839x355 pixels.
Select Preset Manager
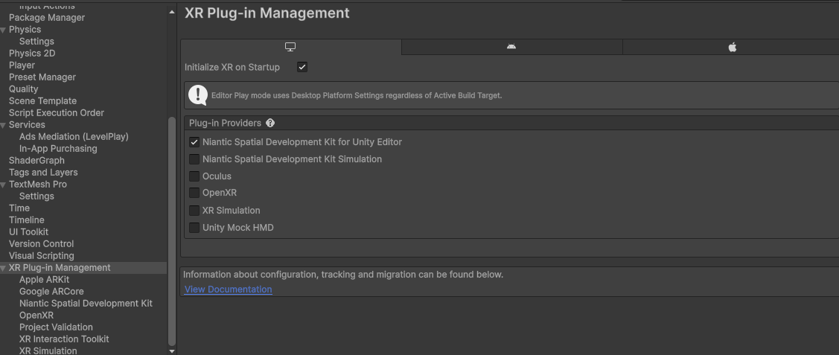point(42,77)
